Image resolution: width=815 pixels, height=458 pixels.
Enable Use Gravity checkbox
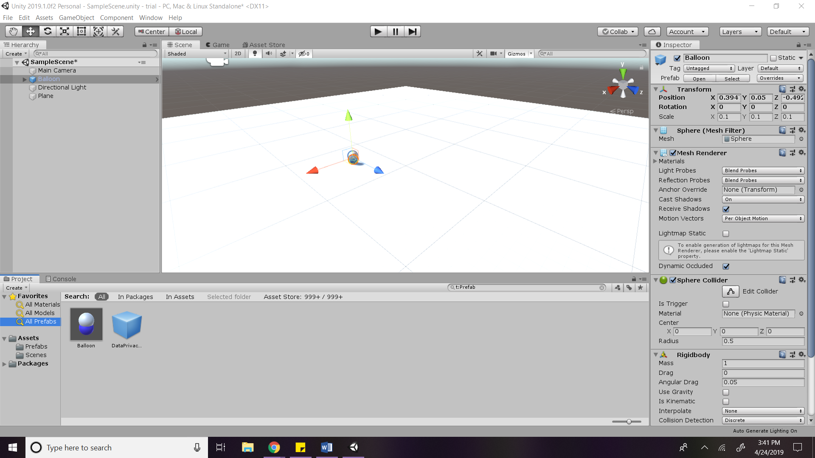726,392
